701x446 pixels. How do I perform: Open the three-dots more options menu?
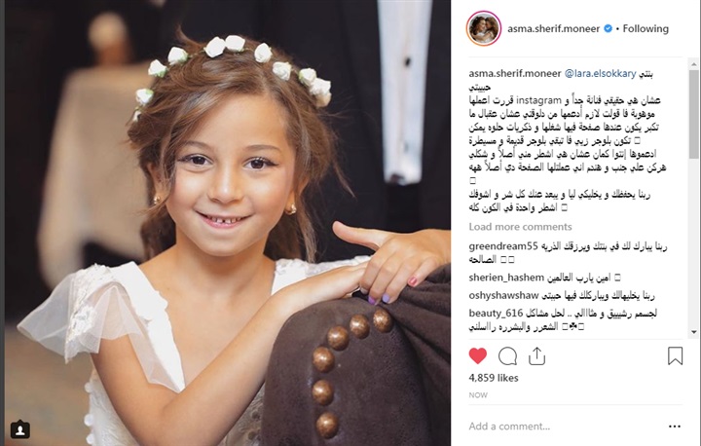(675, 427)
